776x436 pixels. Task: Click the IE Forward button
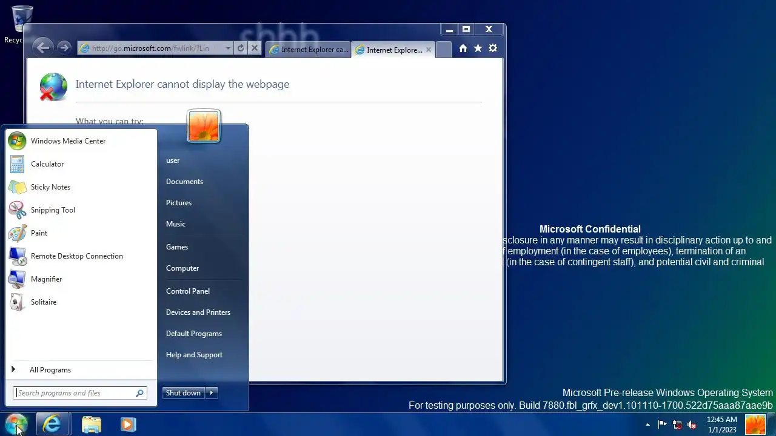coord(63,48)
